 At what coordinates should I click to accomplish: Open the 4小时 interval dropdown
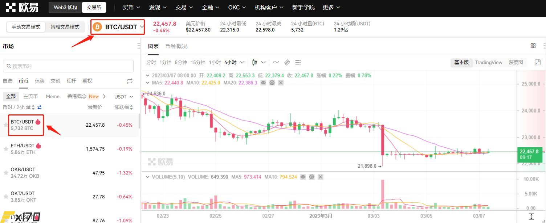click(234, 62)
